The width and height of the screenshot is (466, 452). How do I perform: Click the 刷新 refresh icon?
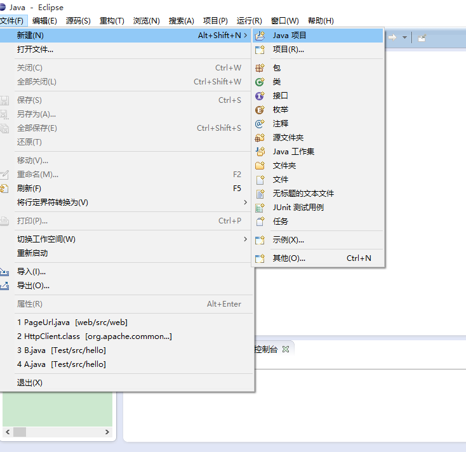point(4,189)
